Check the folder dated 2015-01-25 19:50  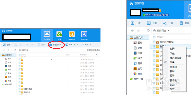pos(19,73)
